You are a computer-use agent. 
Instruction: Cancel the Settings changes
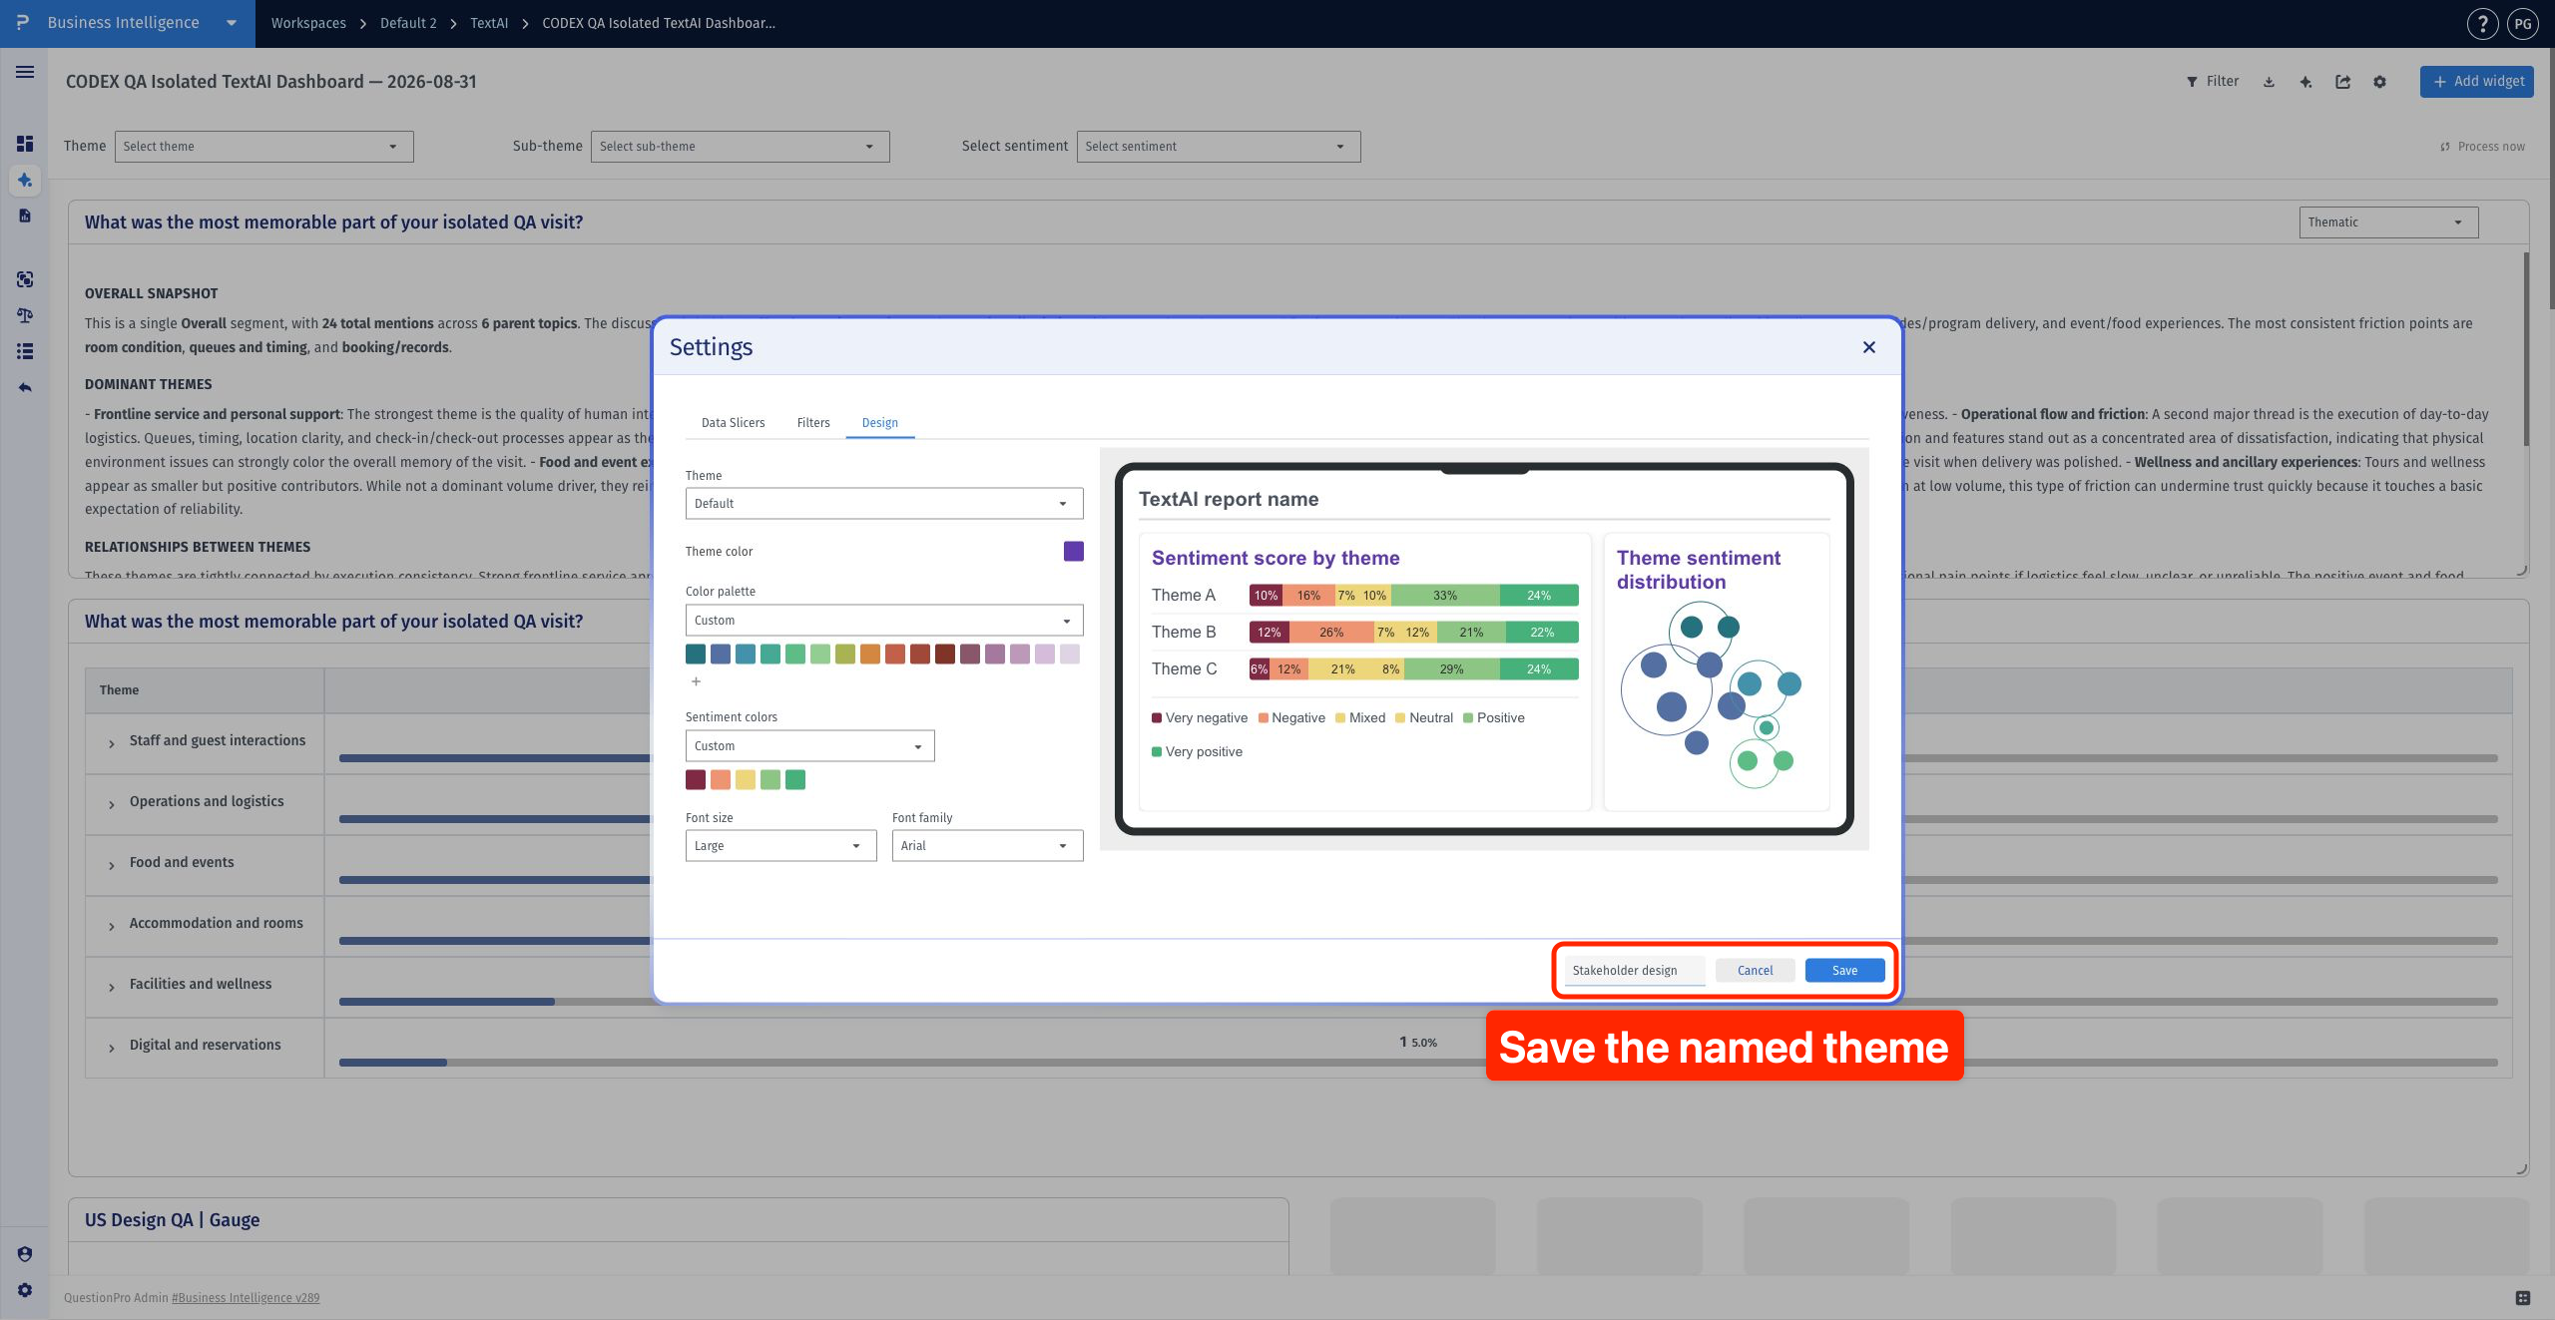(x=1755, y=971)
